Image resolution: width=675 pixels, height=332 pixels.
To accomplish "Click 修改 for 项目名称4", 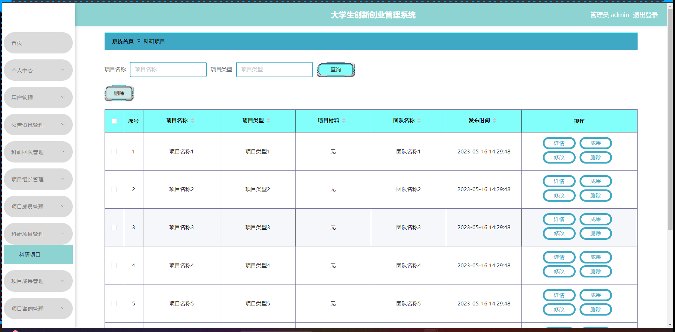I will [x=559, y=272].
